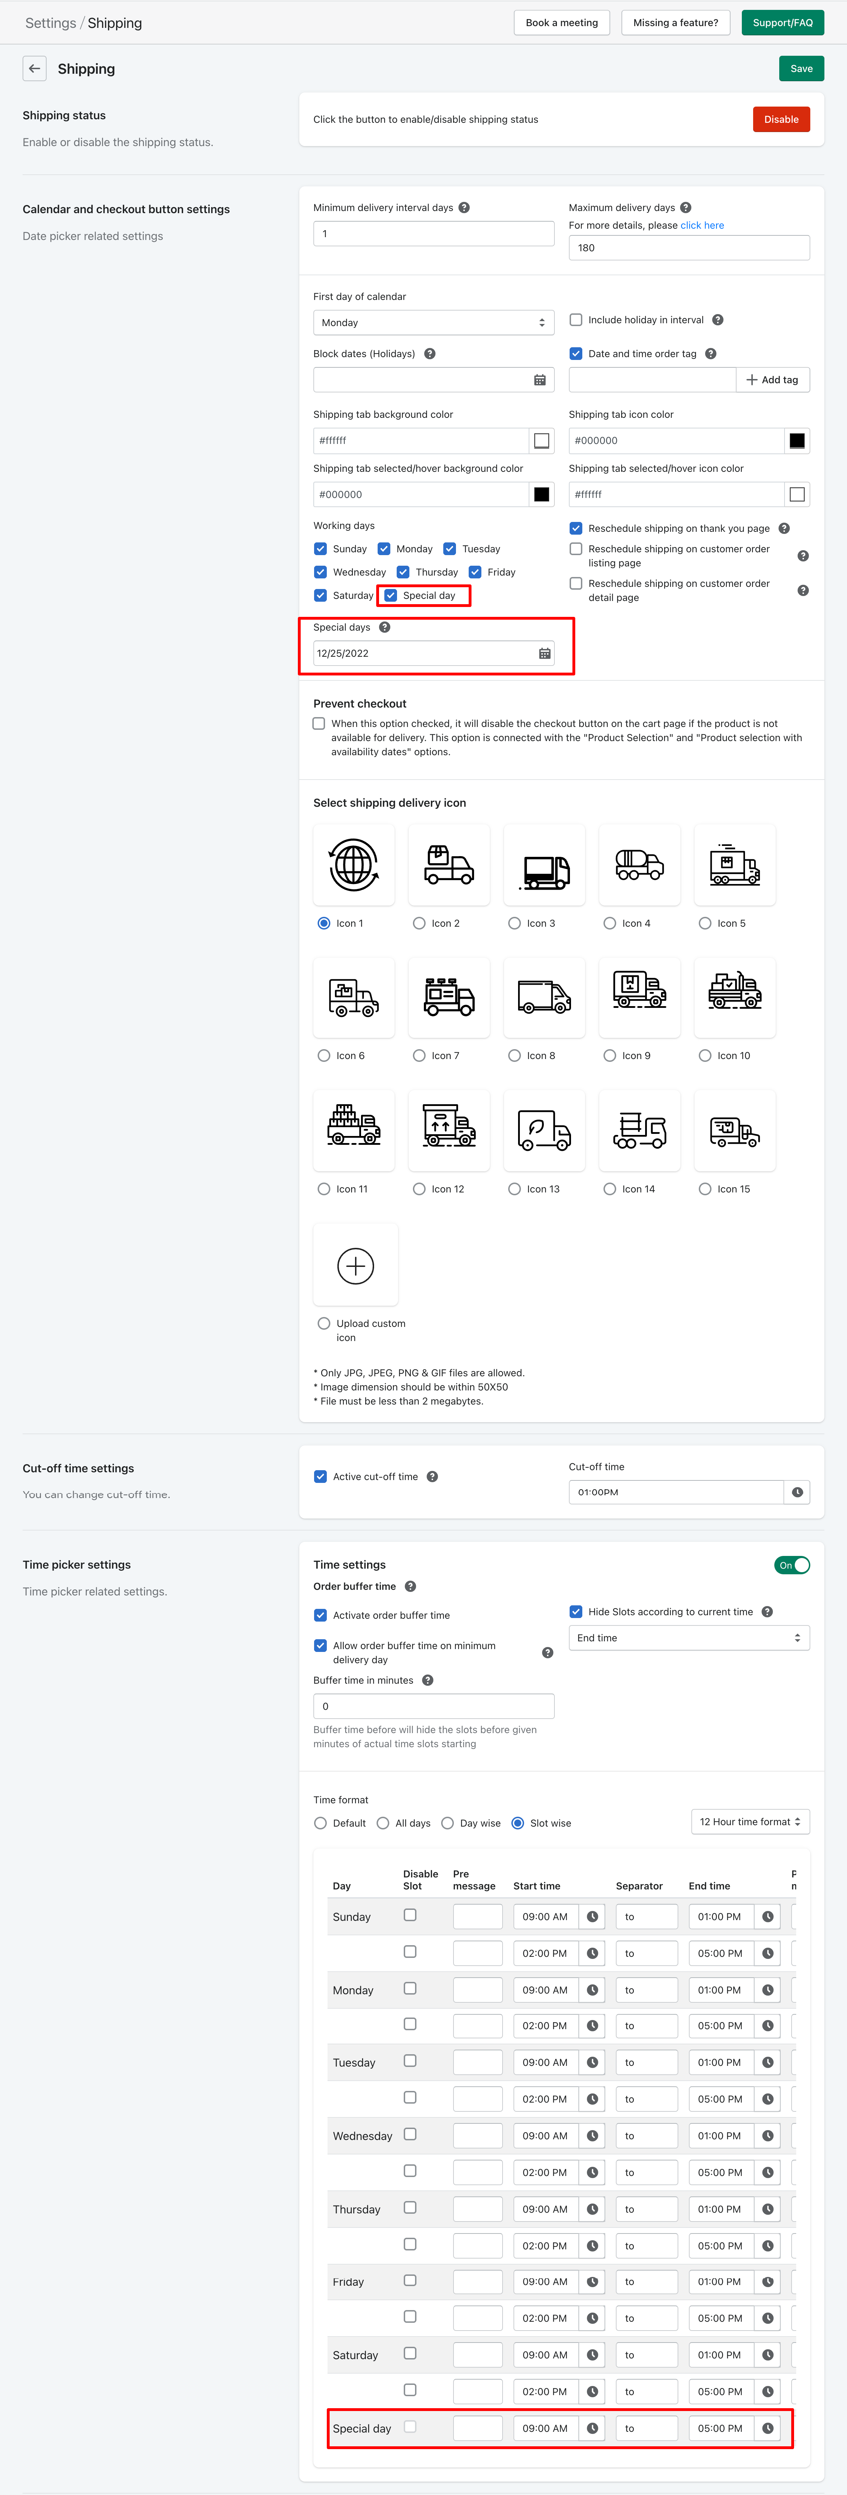Click the Icon 14 truck image

(x=639, y=1130)
